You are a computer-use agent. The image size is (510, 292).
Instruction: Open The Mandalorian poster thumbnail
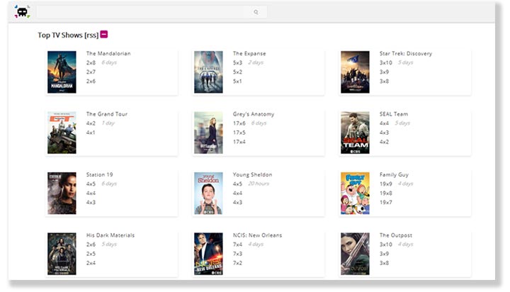[x=62, y=72]
